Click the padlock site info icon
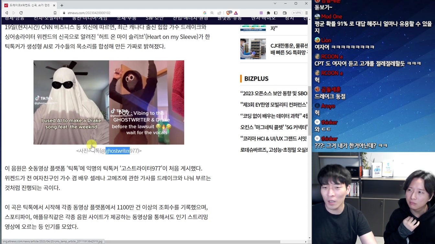 [x=64, y=13]
